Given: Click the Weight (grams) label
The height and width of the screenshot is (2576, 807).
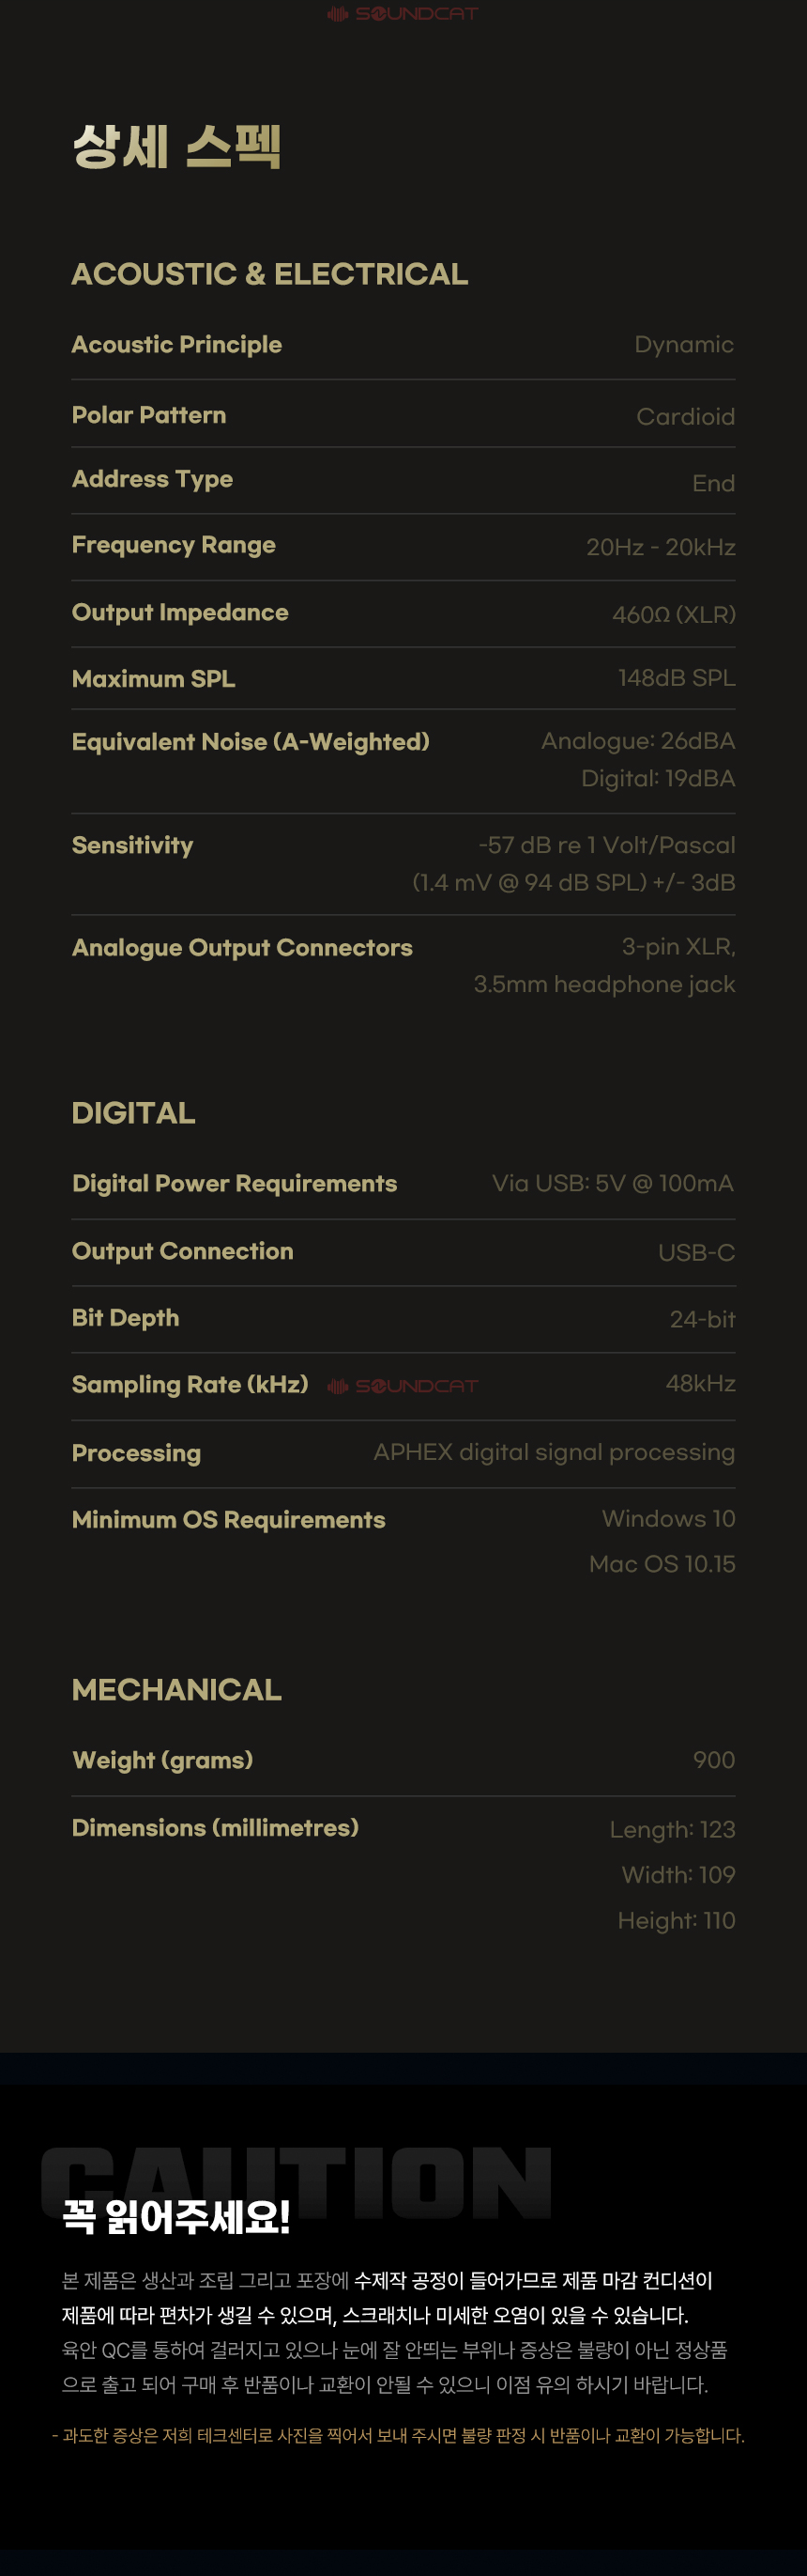Looking at the screenshot, I should (x=162, y=1760).
